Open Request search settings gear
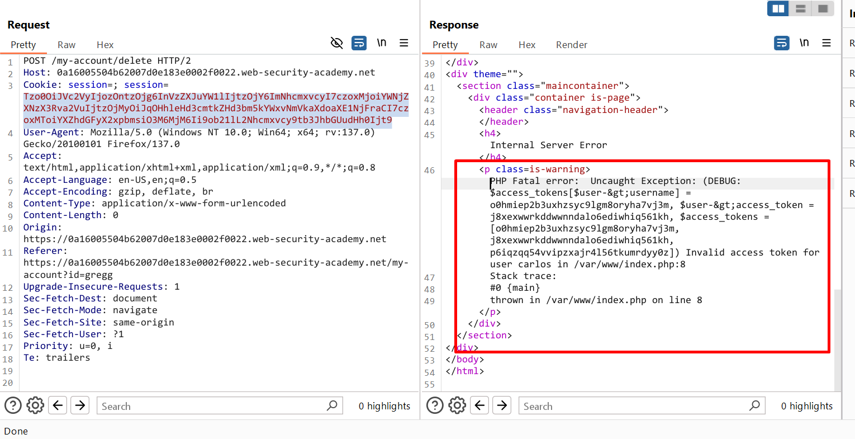Image resolution: width=855 pixels, height=439 pixels. [35, 405]
